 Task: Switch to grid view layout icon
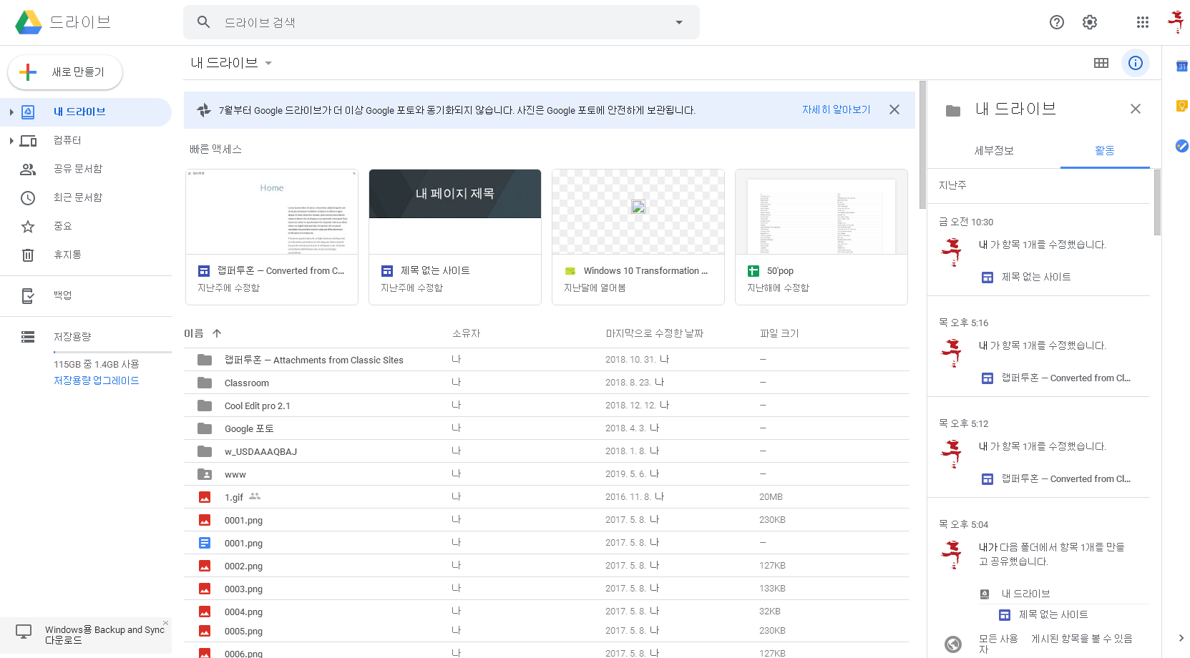(1101, 63)
